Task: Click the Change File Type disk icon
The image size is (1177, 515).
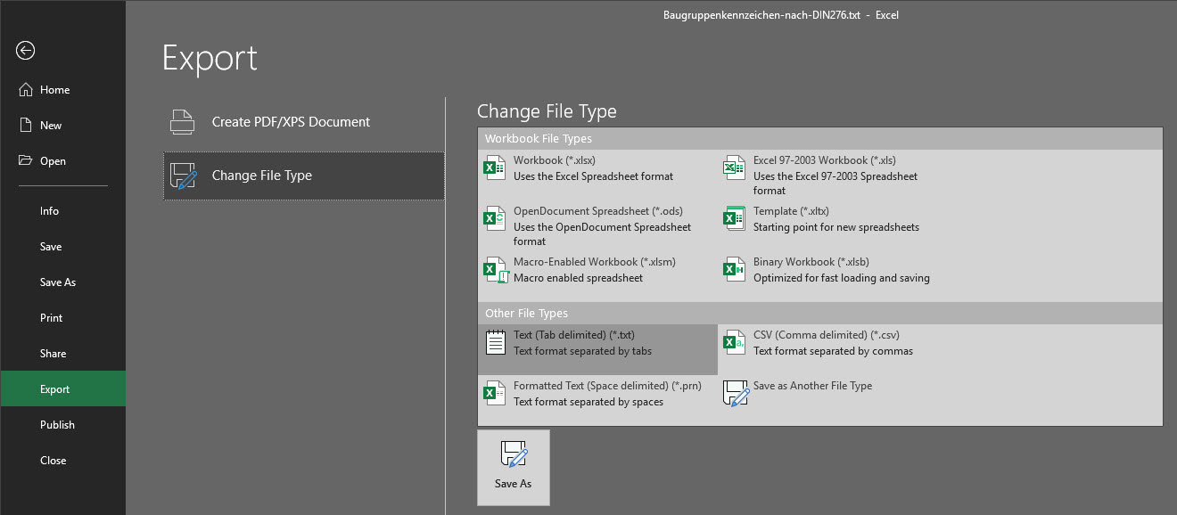Action: [x=183, y=176]
